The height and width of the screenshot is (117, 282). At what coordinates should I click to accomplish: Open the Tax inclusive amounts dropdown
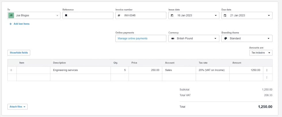tap(261, 53)
